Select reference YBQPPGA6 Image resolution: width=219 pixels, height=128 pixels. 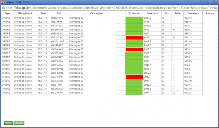point(57,30)
